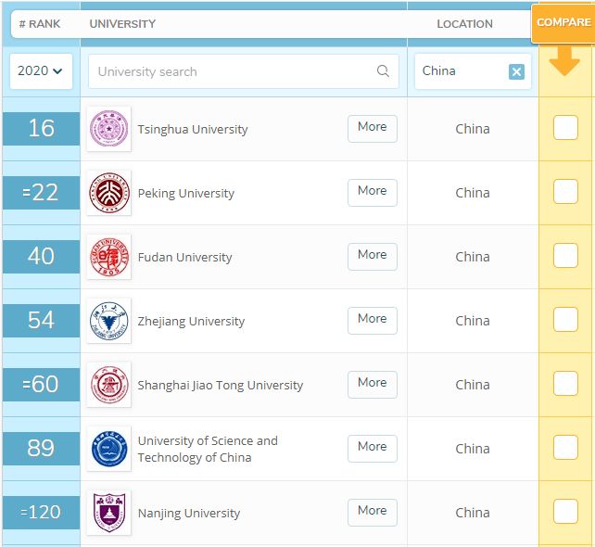The height and width of the screenshot is (547, 595).
Task: Click the Shanghai Jiao Tong University logo
Action: click(108, 385)
